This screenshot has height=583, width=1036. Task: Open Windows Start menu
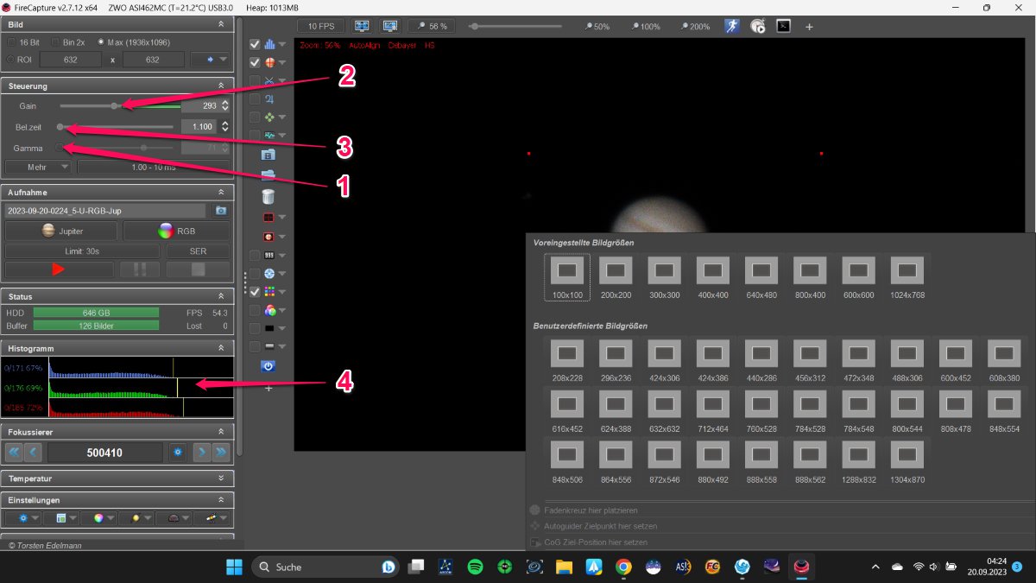point(234,567)
